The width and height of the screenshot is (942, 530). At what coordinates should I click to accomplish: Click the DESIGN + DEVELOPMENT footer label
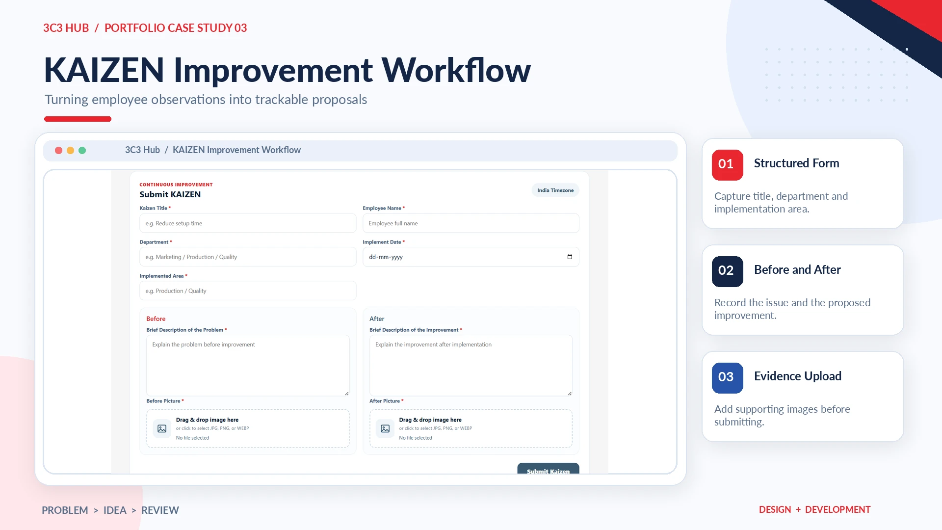tap(814, 510)
